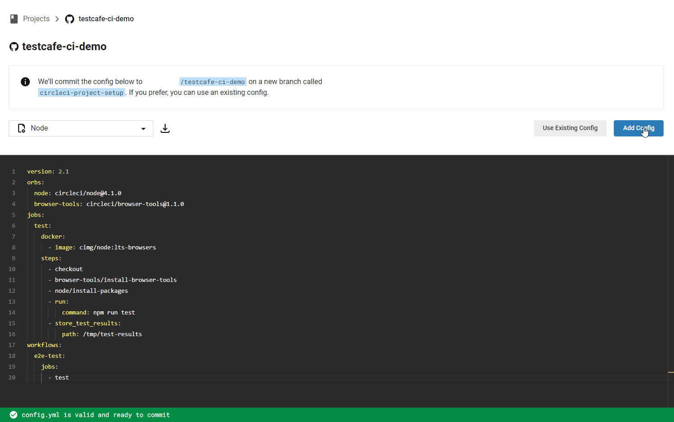Click the breadcrumb chevron separator

pos(57,19)
